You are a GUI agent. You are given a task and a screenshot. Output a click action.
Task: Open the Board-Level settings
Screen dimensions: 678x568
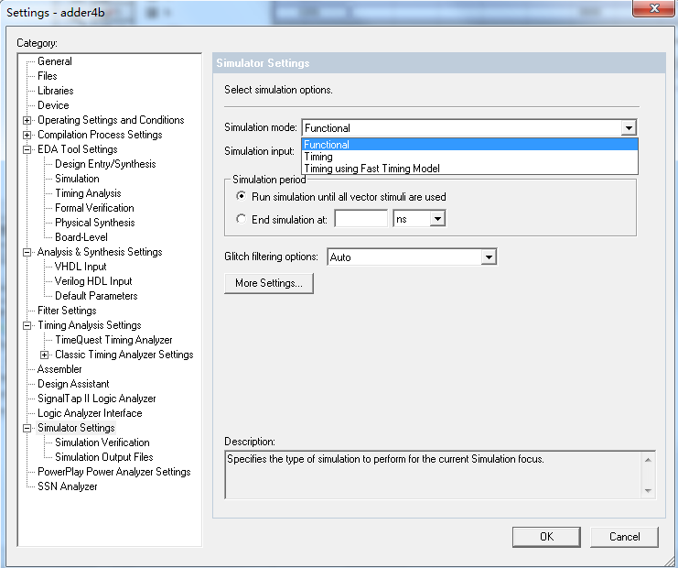[x=81, y=237]
